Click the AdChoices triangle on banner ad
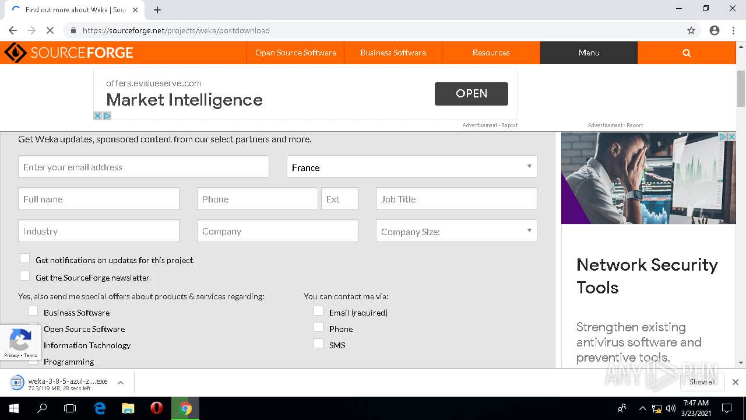 coord(107,116)
